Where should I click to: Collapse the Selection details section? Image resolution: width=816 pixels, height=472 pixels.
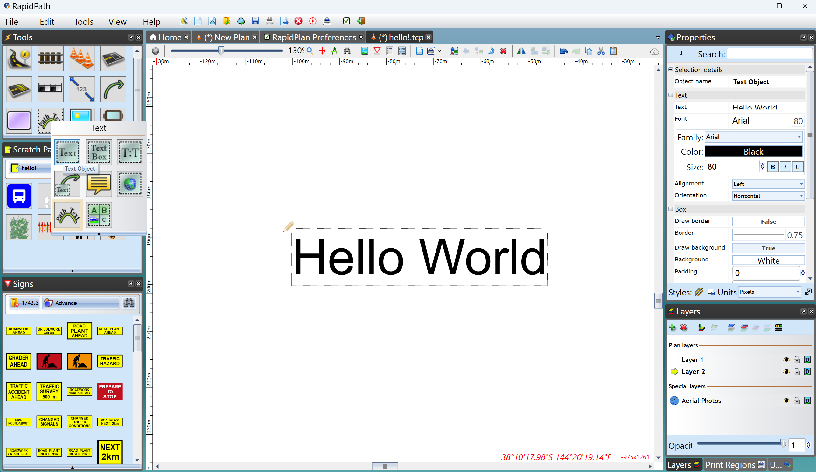tap(671, 70)
